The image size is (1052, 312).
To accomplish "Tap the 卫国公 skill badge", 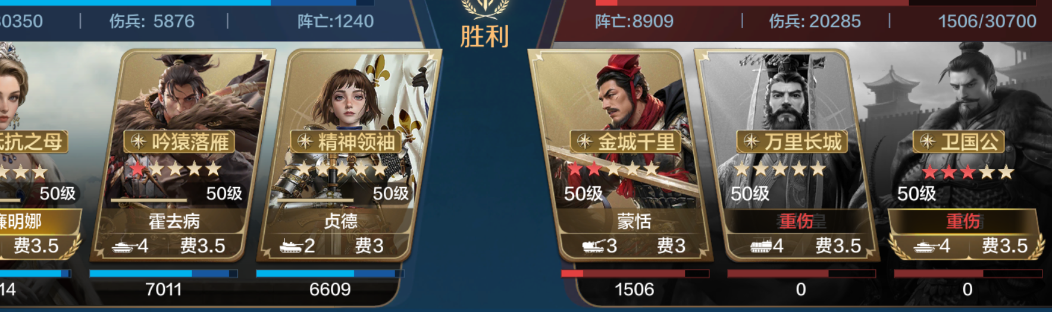I will 959,141.
